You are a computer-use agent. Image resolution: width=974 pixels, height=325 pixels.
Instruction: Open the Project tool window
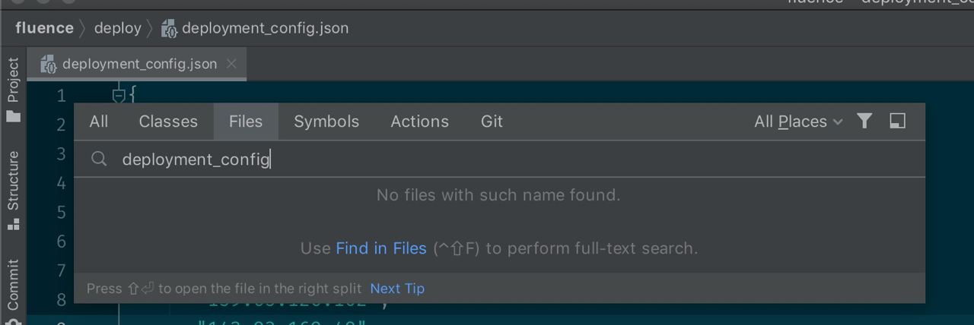14,90
